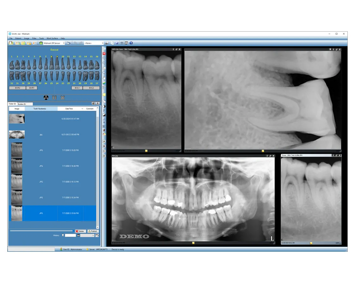Viewport: 355px width, 283px height.
Task: Click the gamma adjustment tool
Action: click(x=104, y=111)
